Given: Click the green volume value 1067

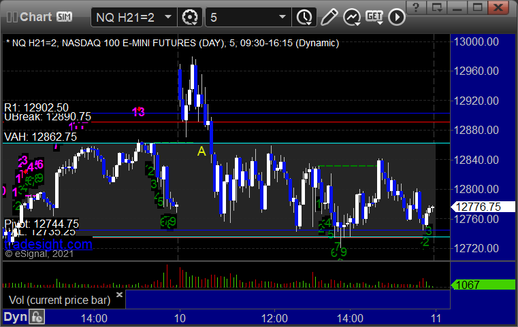Looking at the screenshot, I should (483, 284).
